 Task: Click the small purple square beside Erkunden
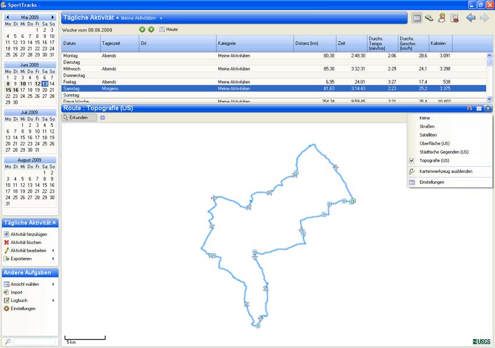(102, 118)
